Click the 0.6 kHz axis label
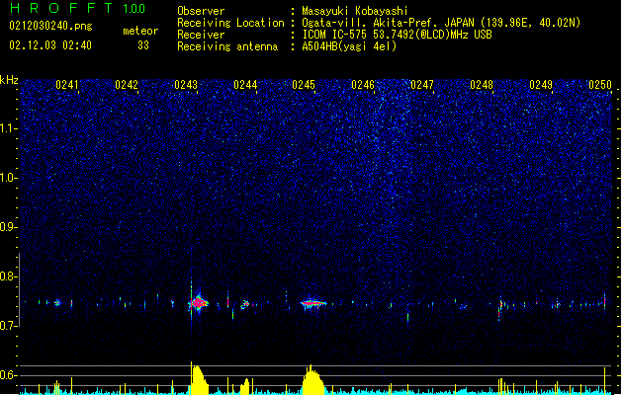The height and width of the screenshot is (395, 622). click(x=9, y=375)
